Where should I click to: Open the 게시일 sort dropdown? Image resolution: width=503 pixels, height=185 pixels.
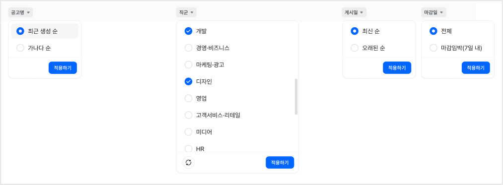[x=354, y=12]
